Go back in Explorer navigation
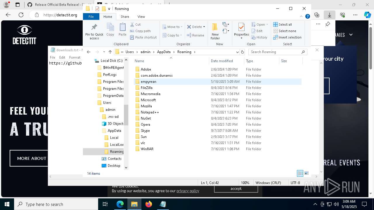374x210 pixels. [x=89, y=52]
